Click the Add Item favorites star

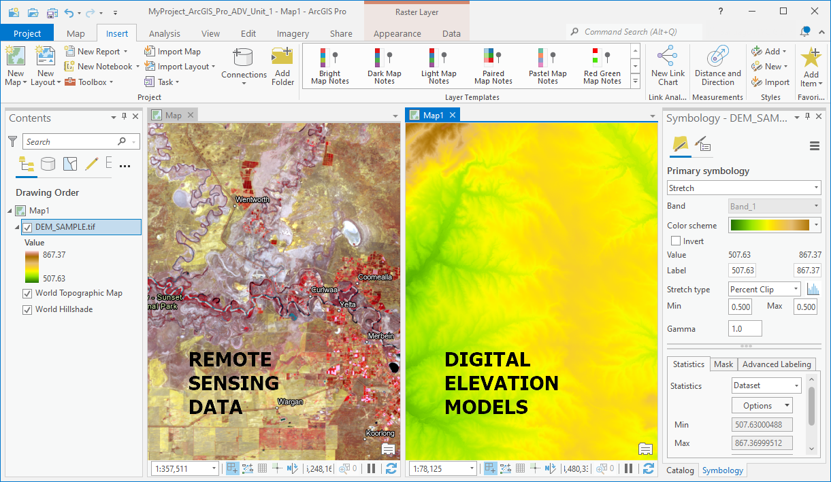[x=811, y=57]
